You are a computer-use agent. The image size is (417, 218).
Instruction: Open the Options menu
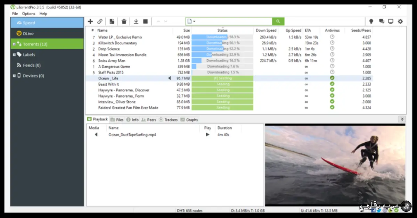[x=28, y=14]
